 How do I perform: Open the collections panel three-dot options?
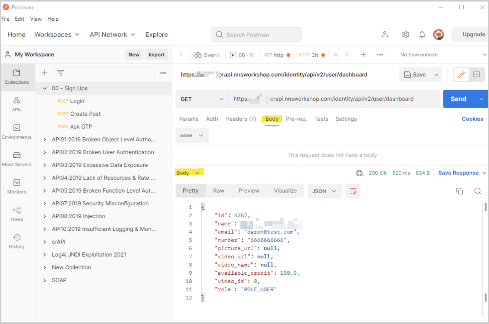tap(163, 73)
